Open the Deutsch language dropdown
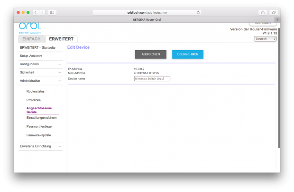 266,39
